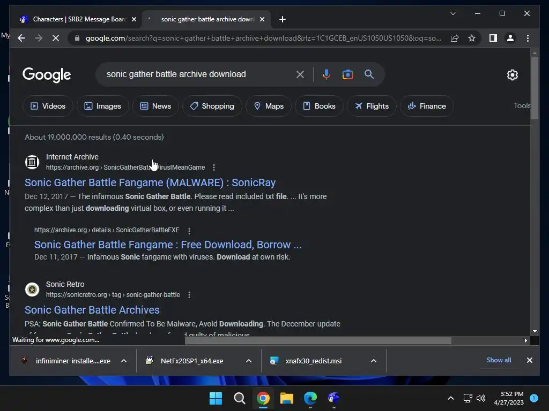
Task: Open the clock and date panel
Action: [508, 398]
